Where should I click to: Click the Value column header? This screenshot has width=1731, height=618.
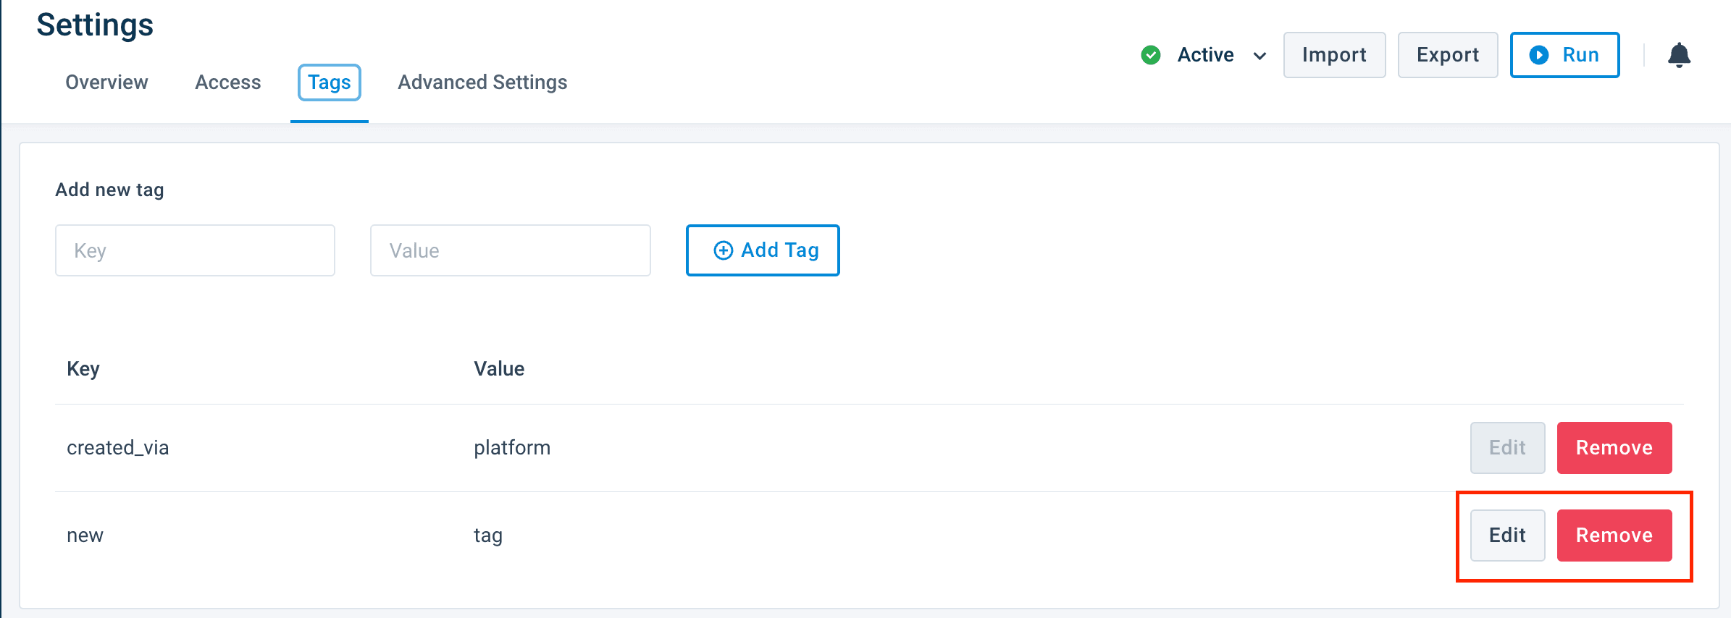(499, 369)
